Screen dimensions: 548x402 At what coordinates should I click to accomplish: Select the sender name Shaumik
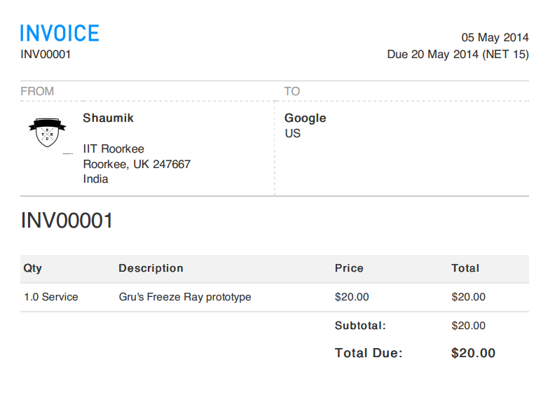108,118
